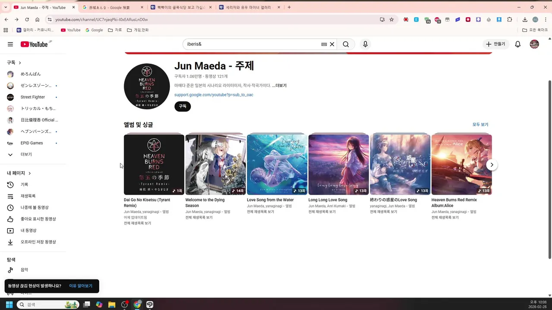Bookmark this page with the star icon
Image resolution: width=552 pixels, height=310 pixels.
(392, 19)
